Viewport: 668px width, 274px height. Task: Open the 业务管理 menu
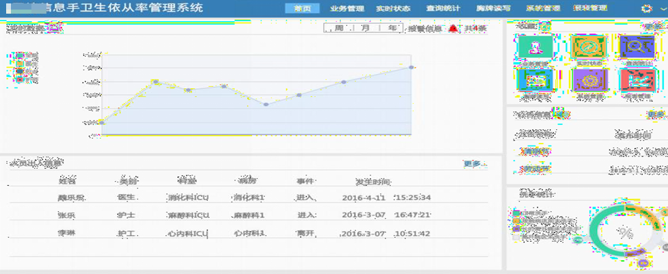click(347, 8)
